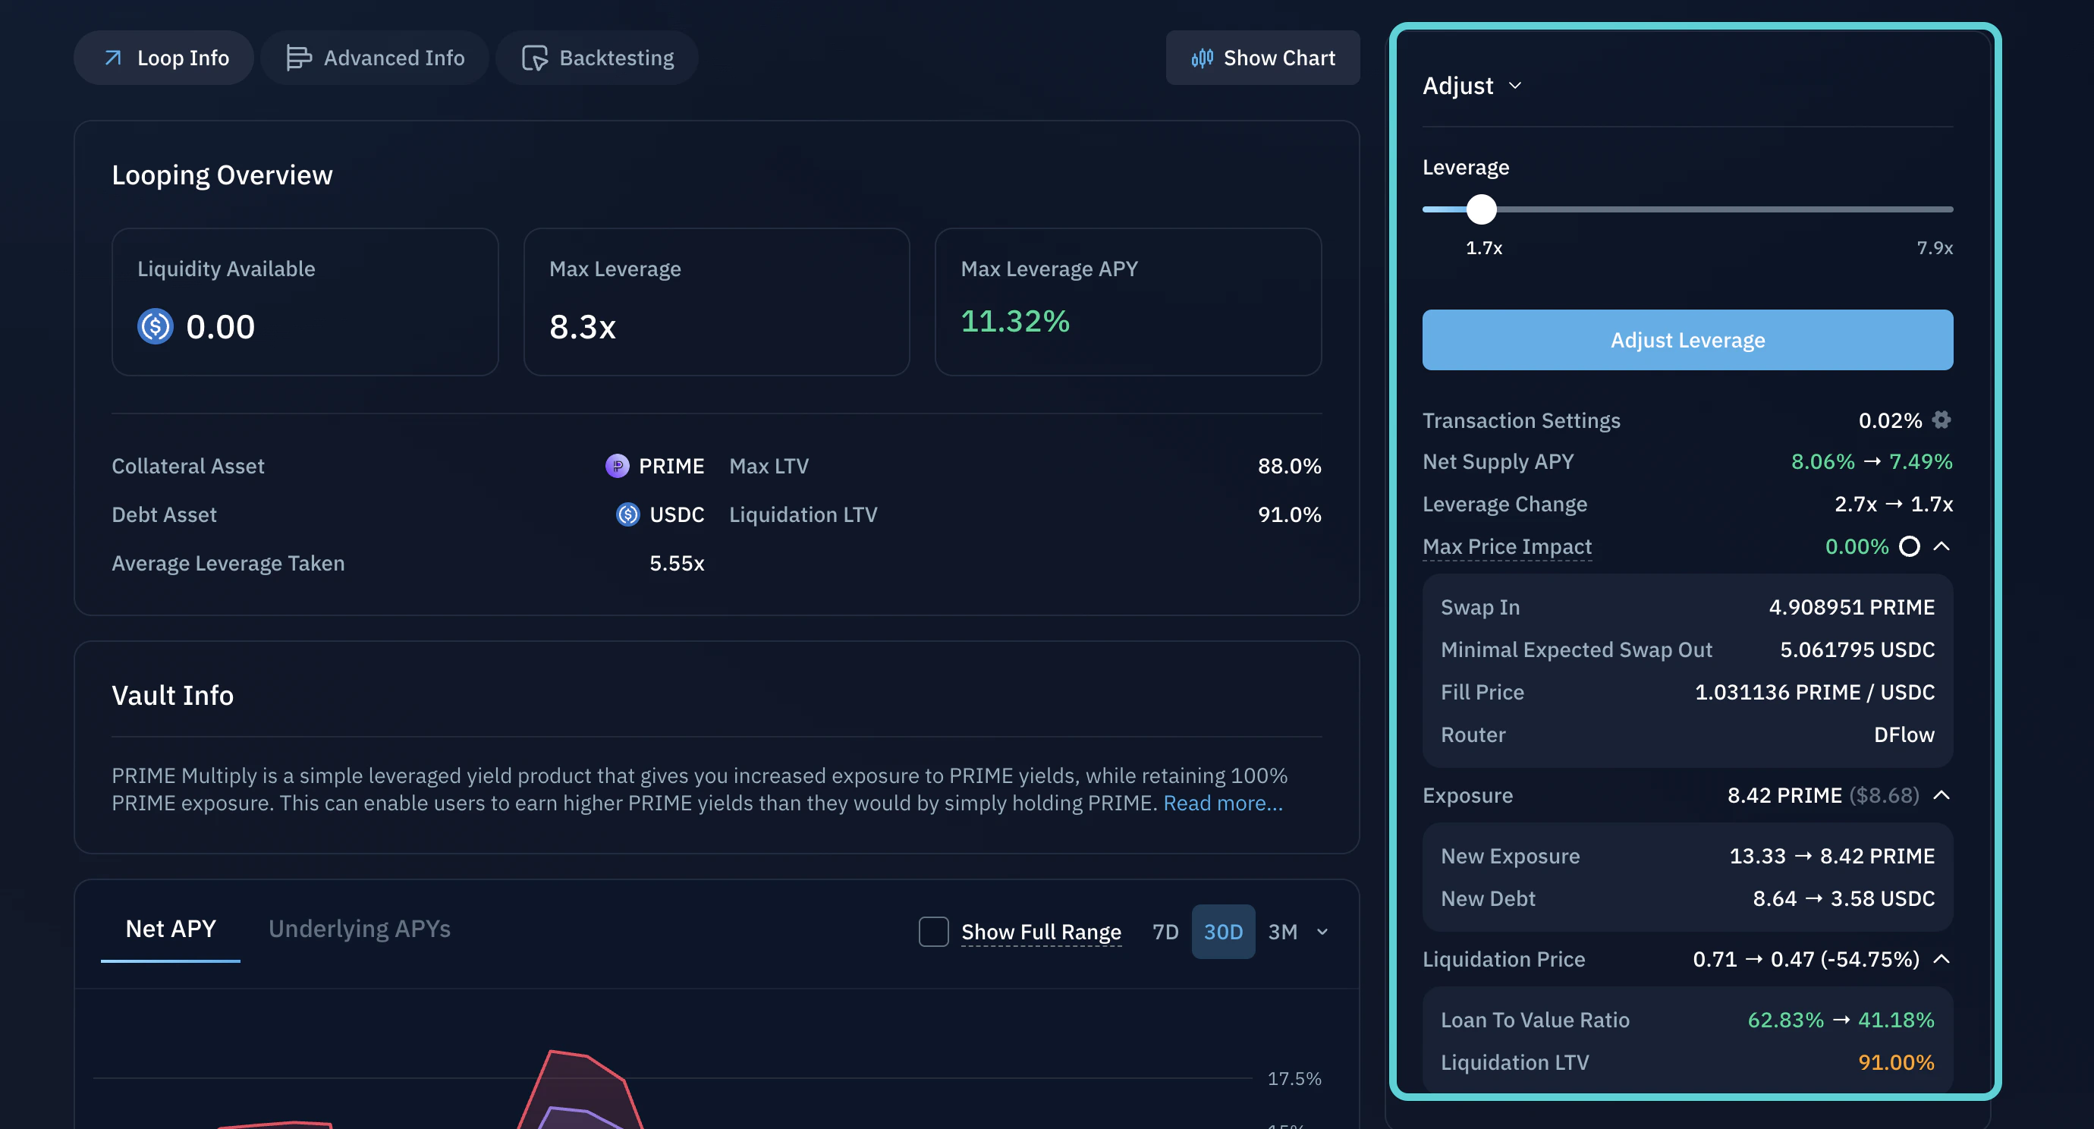2094x1129 pixels.
Task: Click the Minimal Expected Swap Out 5.061795 USDC
Action: tap(1857, 649)
